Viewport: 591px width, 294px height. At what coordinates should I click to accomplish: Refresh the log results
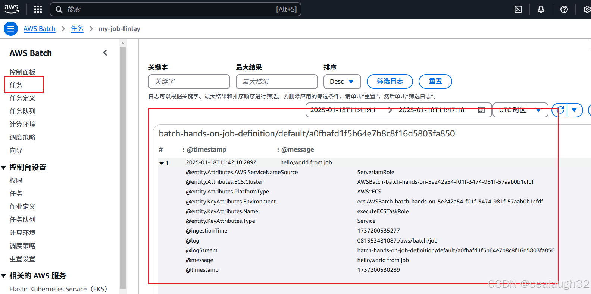(x=560, y=110)
